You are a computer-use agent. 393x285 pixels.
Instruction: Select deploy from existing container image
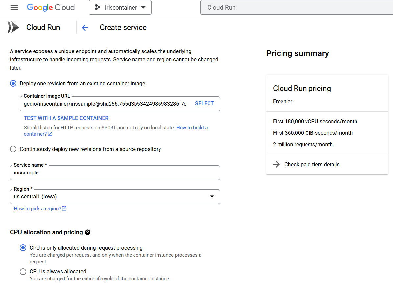pos(13,83)
